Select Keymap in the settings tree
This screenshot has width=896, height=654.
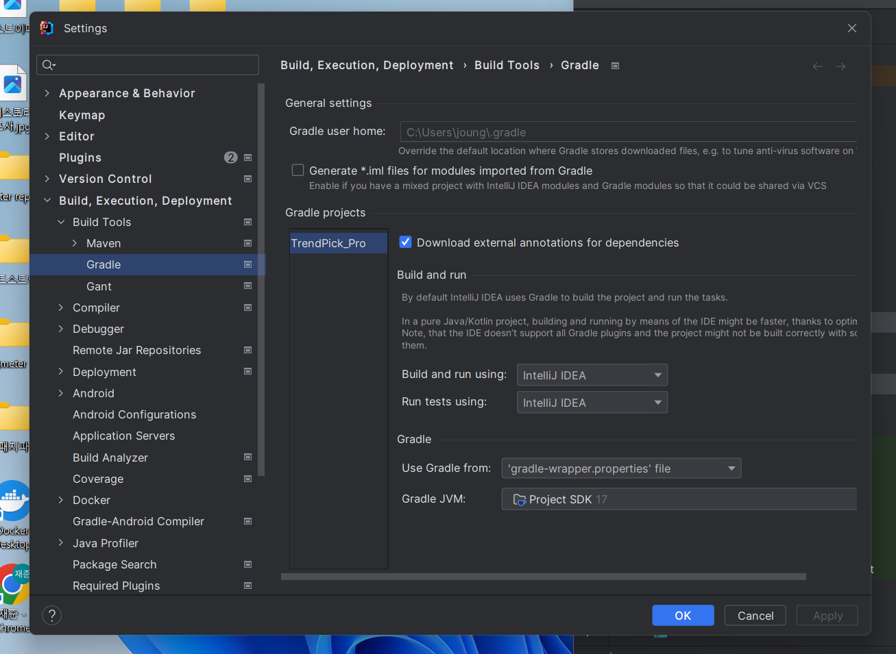coord(82,115)
